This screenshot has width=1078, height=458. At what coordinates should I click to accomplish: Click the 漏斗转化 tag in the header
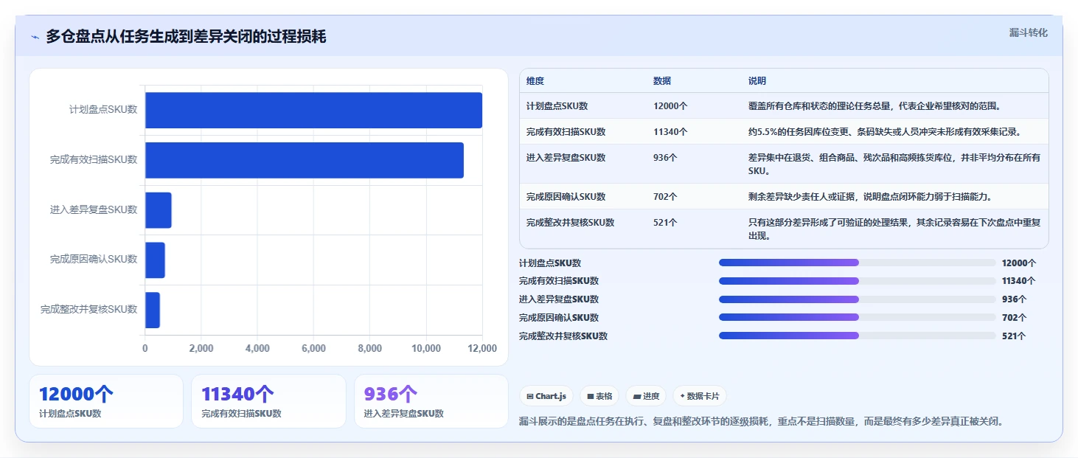click(1028, 32)
